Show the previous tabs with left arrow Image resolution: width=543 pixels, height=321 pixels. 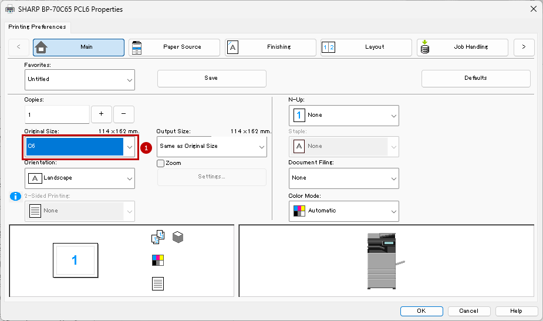(x=19, y=47)
